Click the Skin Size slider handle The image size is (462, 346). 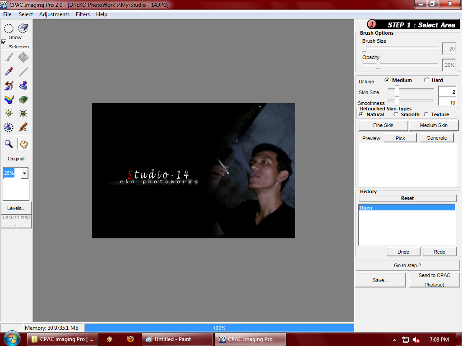397,90
